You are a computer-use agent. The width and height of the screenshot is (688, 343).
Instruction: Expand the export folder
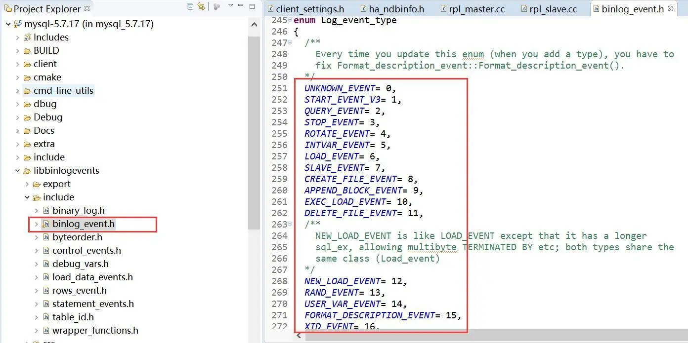click(x=27, y=184)
